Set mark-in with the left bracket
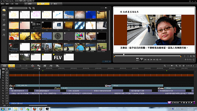This screenshot has width=197, height=111. pyautogui.click(x=185, y=56)
